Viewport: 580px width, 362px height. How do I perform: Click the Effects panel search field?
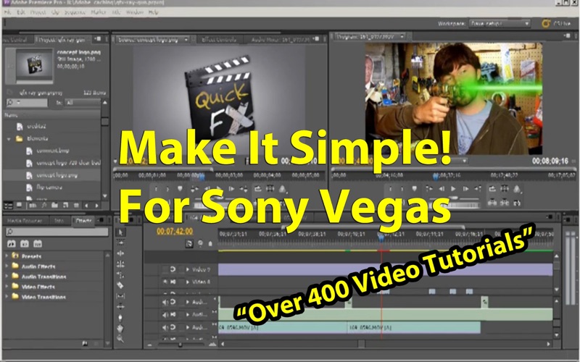coord(57,232)
